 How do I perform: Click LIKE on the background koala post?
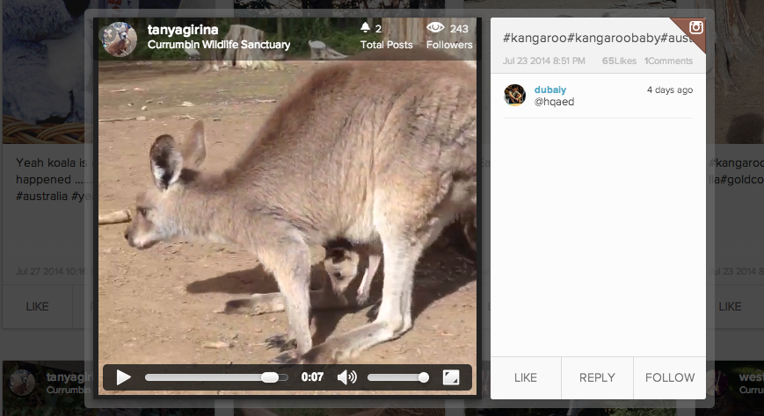click(37, 306)
